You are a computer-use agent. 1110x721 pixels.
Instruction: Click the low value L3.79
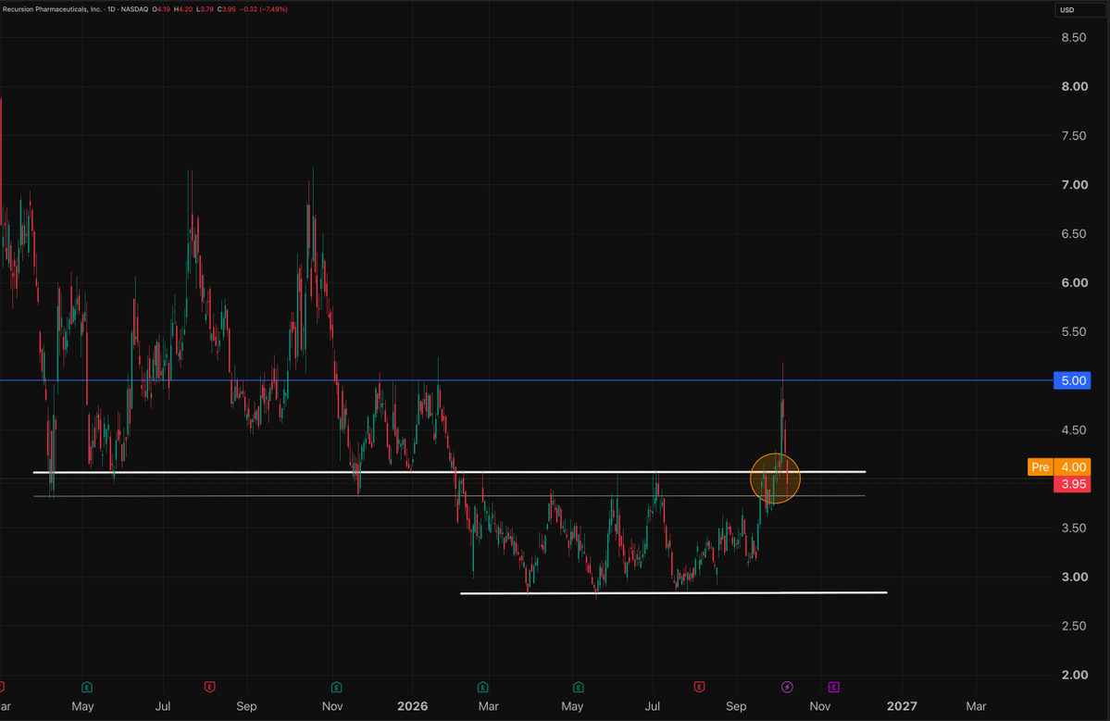(205, 9)
